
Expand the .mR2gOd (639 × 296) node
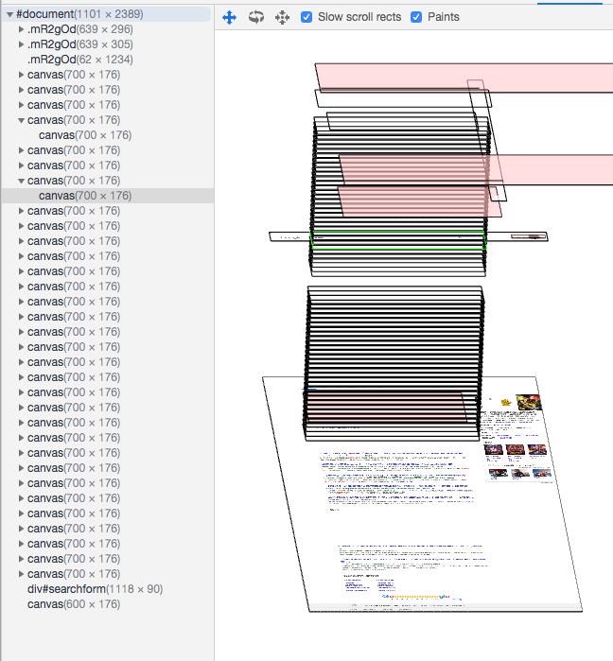(x=21, y=29)
